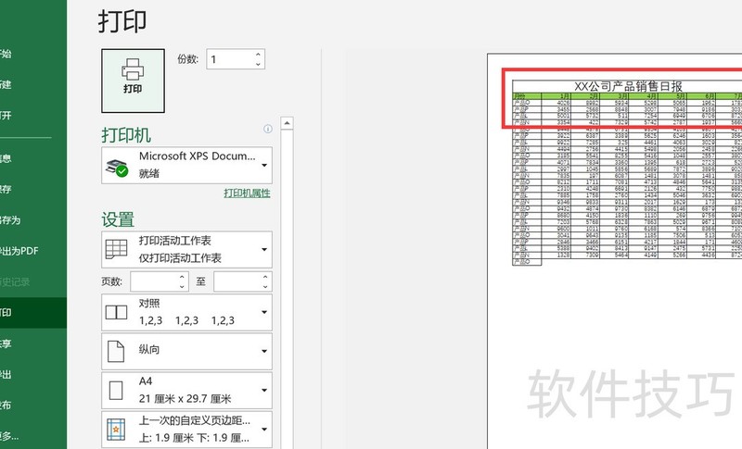Click the printer info circle icon

tap(268, 129)
